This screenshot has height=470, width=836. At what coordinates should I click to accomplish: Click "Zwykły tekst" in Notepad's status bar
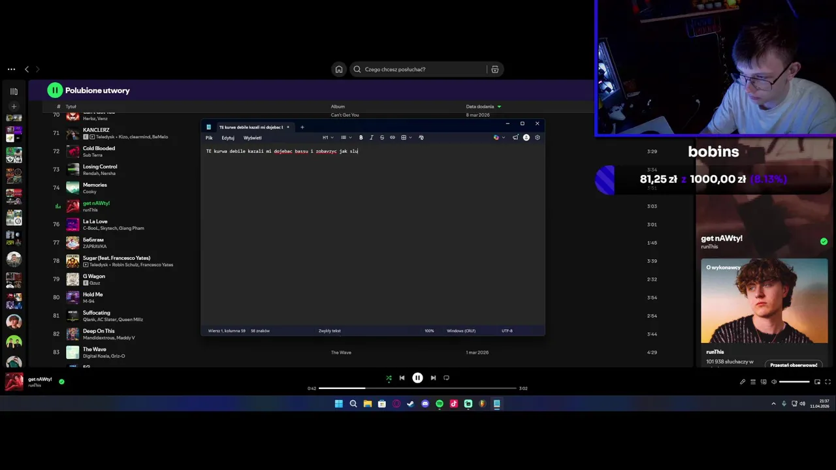(x=329, y=331)
